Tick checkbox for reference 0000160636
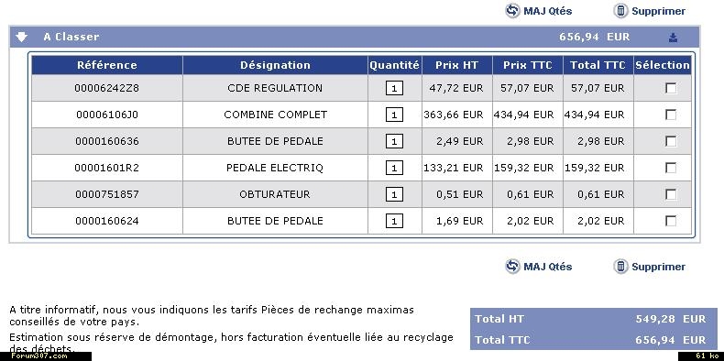The height and width of the screenshot is (361, 724). (x=671, y=141)
